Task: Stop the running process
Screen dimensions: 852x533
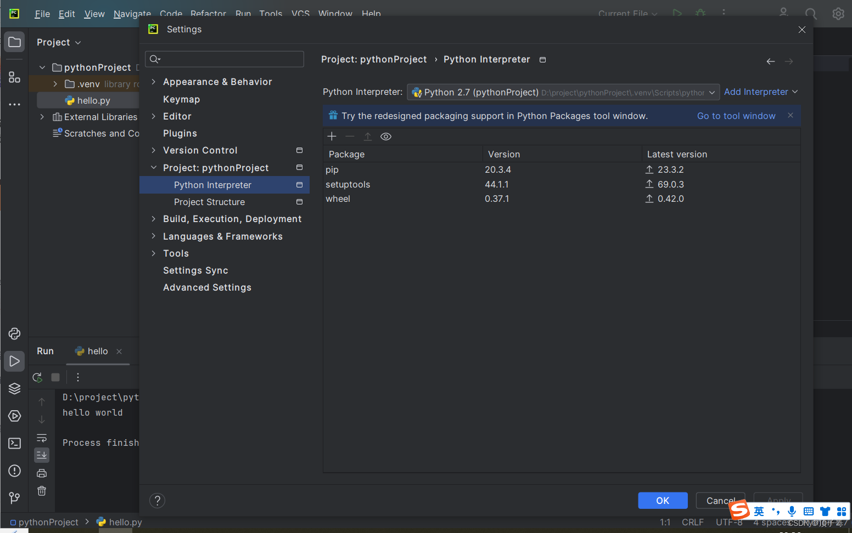Action: (x=55, y=377)
